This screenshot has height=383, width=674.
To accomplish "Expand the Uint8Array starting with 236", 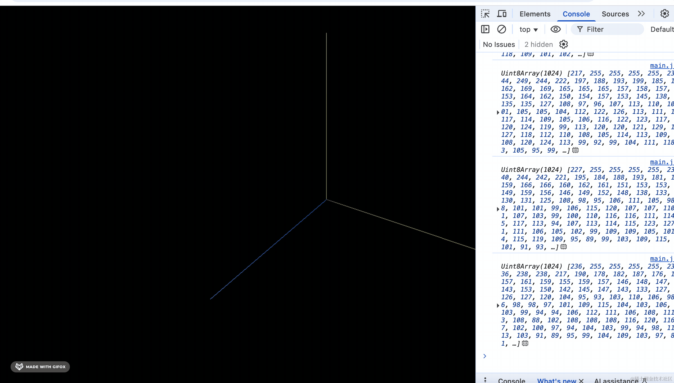I will point(498,305).
